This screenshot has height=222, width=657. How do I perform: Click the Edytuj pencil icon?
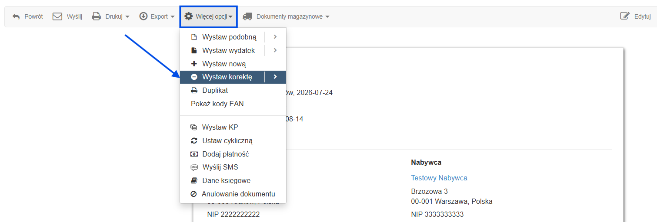click(625, 16)
